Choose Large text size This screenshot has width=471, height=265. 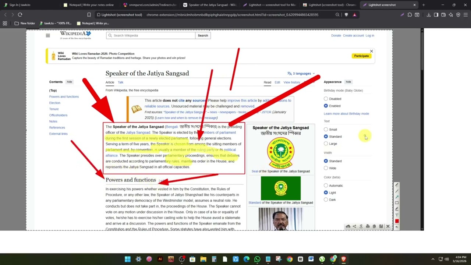point(326,144)
